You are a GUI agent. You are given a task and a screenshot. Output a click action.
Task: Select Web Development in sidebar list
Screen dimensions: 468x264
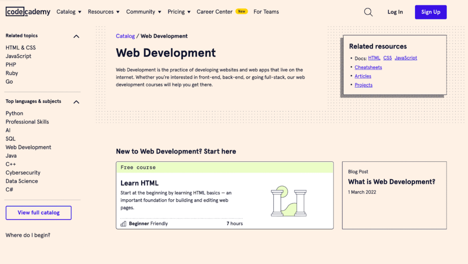pos(28,147)
